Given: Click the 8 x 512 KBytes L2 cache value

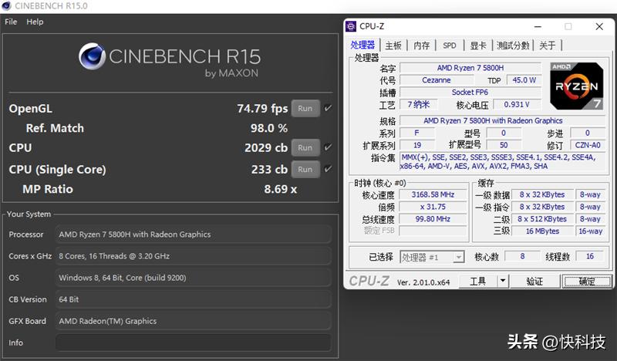Looking at the screenshot, I should [x=542, y=219].
